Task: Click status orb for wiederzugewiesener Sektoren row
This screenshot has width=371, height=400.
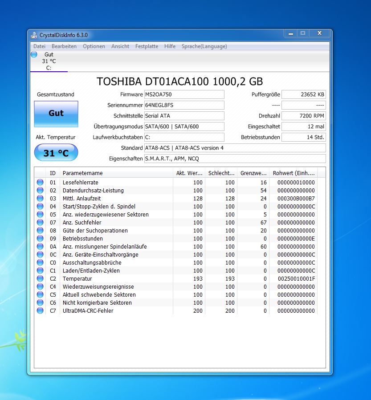Action: (x=40, y=214)
